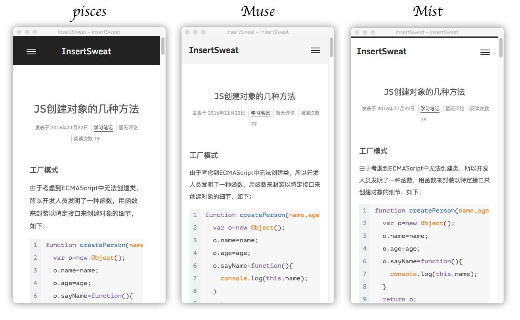The height and width of the screenshot is (320, 520).
Task: Click 暂无评论 comments link in Muse window
Action: (x=285, y=113)
